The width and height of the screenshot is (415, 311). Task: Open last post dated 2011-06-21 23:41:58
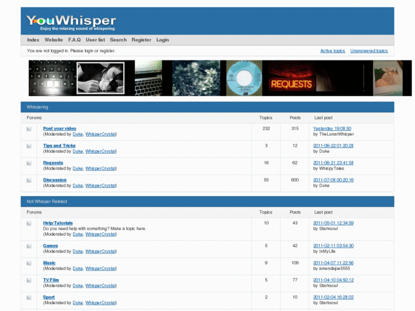tap(333, 163)
